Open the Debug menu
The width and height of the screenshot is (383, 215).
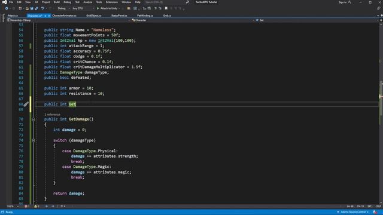[67, 2]
